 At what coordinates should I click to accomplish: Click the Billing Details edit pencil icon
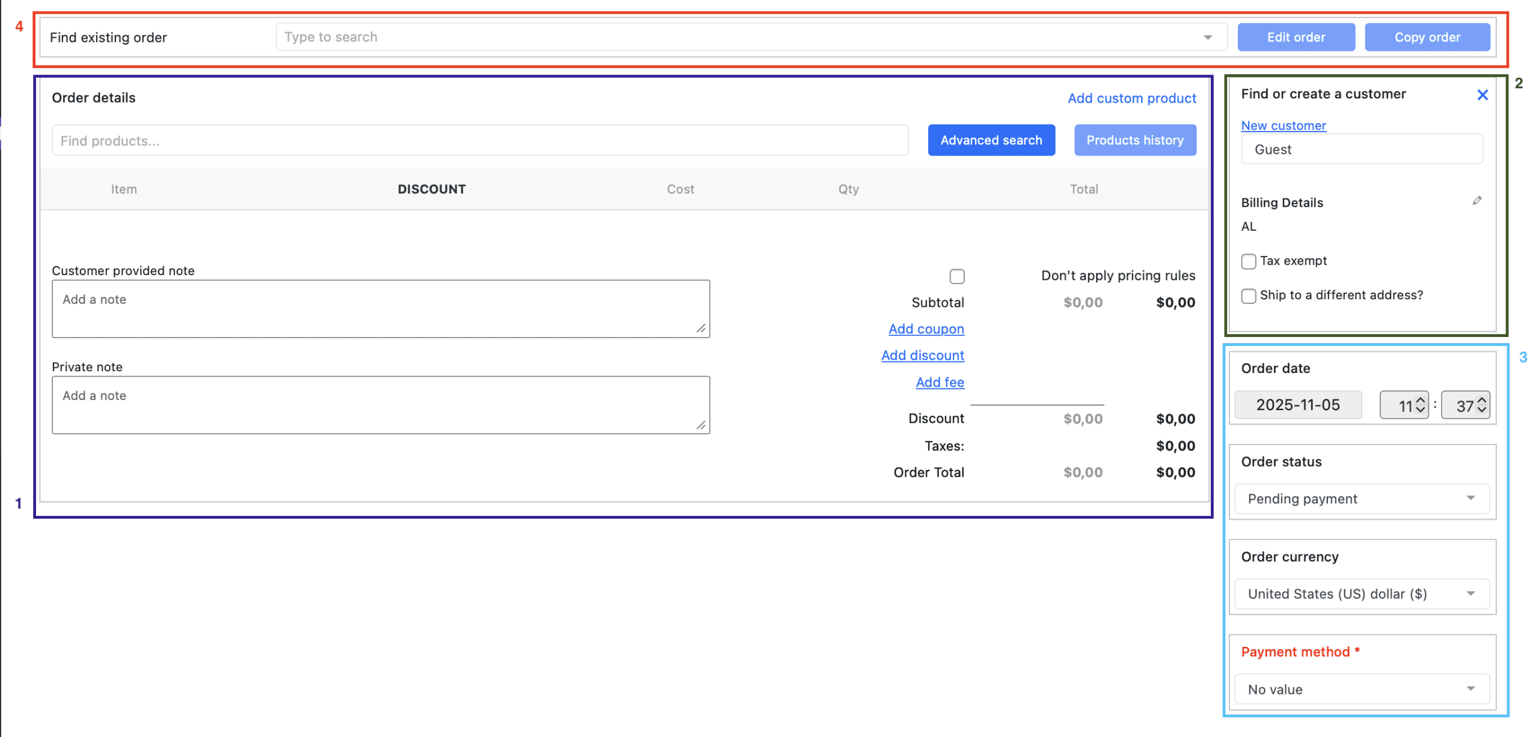point(1478,200)
